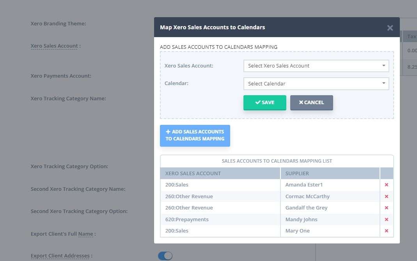This screenshot has width=417, height=261.
Task: Close the Map Xero Sales Accounts dialog
Action: (390, 27)
